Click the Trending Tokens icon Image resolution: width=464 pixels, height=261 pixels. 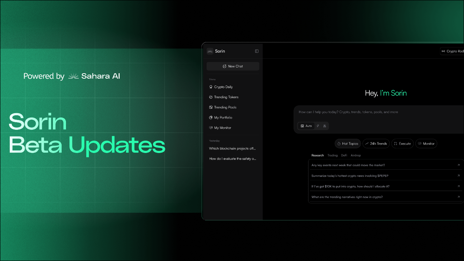pyautogui.click(x=211, y=97)
